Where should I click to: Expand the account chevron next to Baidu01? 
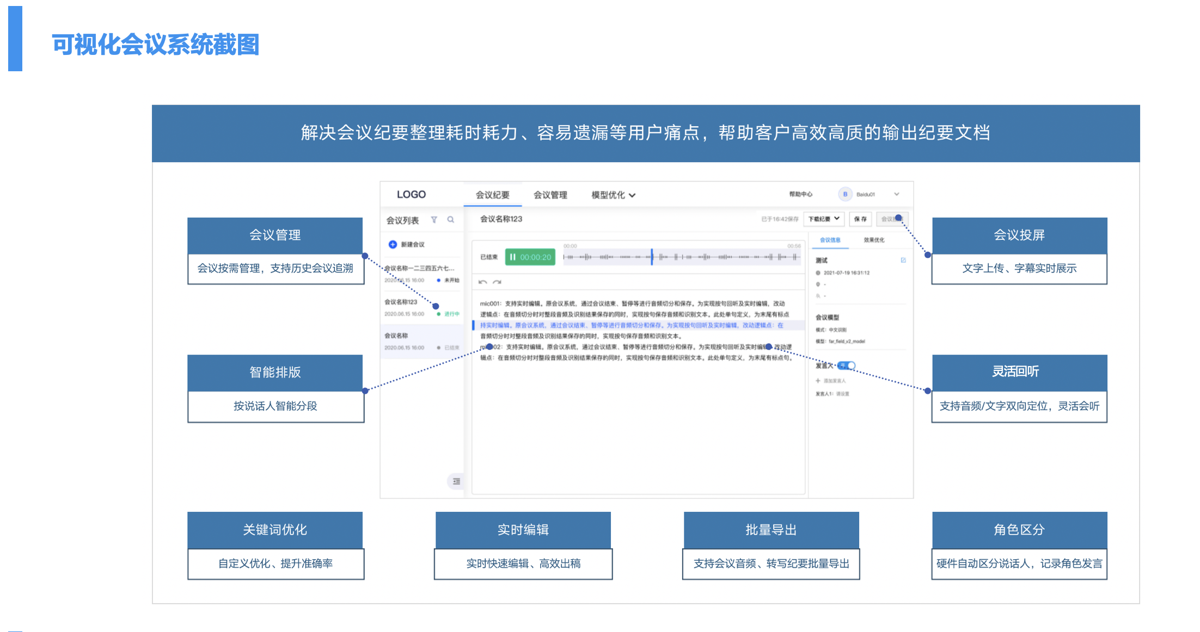[x=897, y=194]
